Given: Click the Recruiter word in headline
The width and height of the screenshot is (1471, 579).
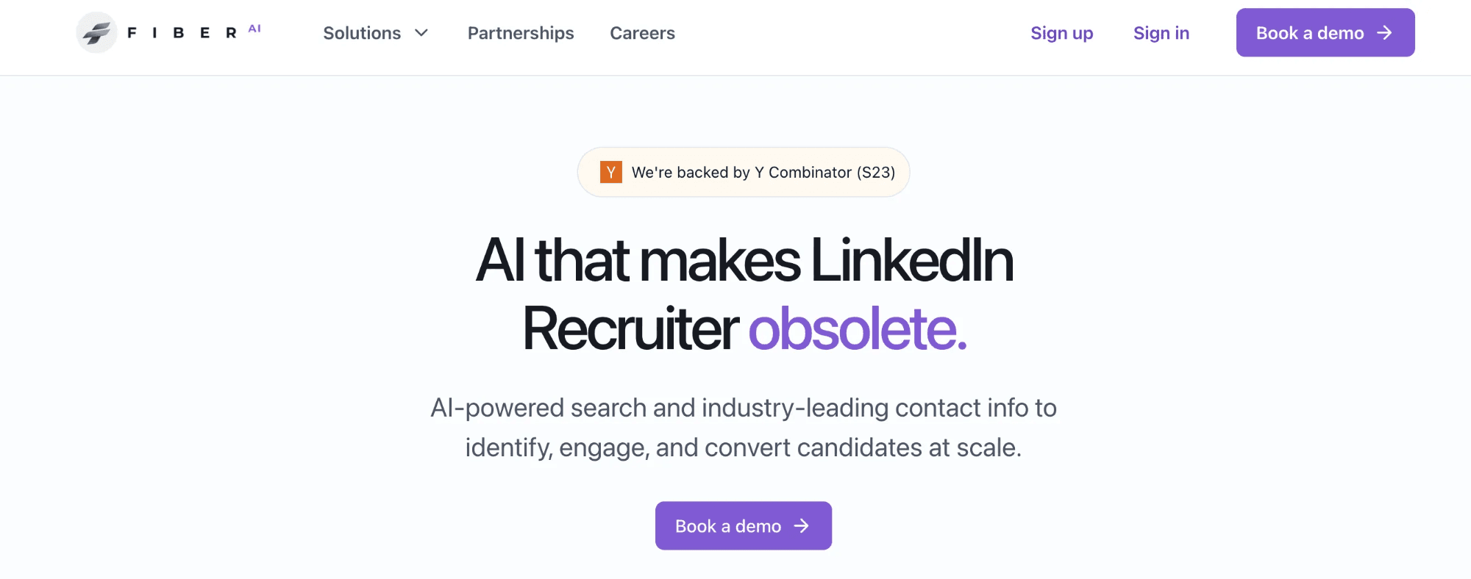Looking at the screenshot, I should 630,328.
